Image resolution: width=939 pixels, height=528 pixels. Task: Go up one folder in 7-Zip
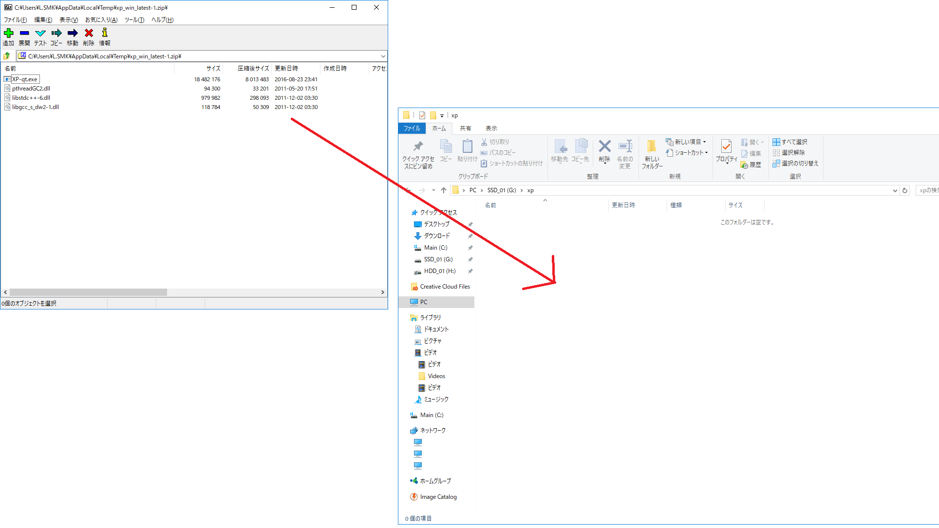tap(7, 56)
